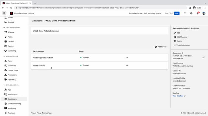
Task: Collapse the Administration section
Action: click(4, 56)
